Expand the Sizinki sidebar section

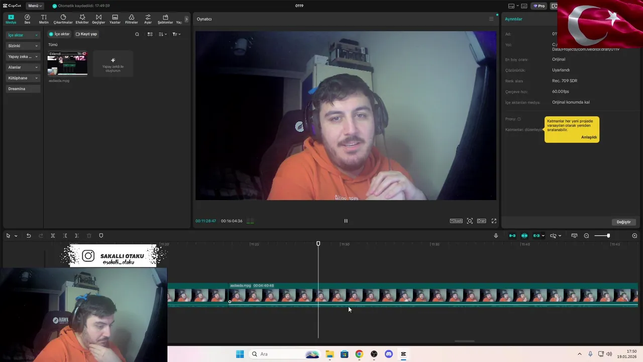pos(23,46)
